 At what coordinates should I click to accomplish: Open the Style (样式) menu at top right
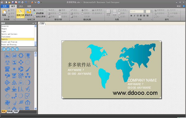click(179, 6)
